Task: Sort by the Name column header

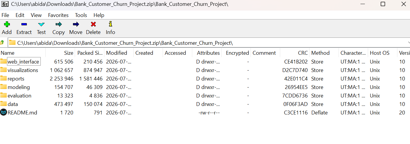Action: click(x=23, y=53)
